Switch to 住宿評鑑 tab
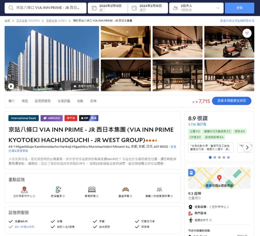Screen dimensions: 260x236 [x=64, y=101]
